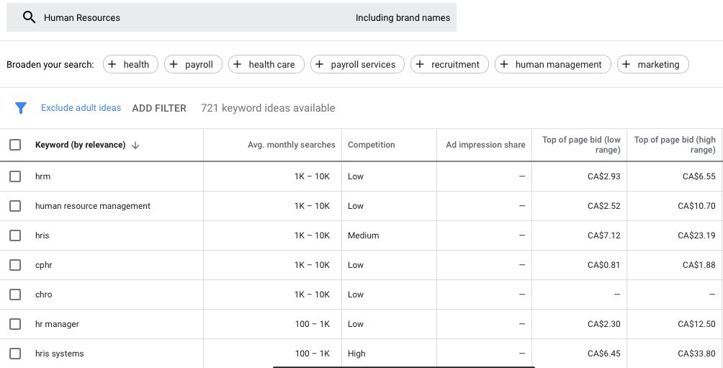The height and width of the screenshot is (368, 723).
Task: Add the human management suggestion chip
Action: (553, 64)
